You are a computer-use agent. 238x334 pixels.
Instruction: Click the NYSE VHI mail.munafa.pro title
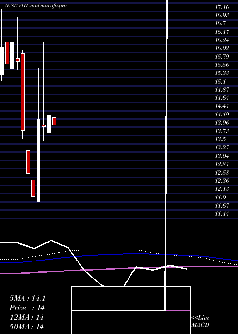(x=36, y=6)
